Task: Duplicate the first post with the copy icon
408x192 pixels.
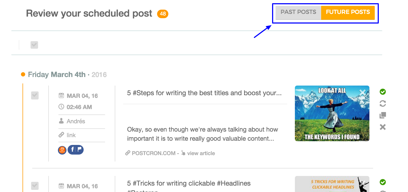Action: pos(383,115)
